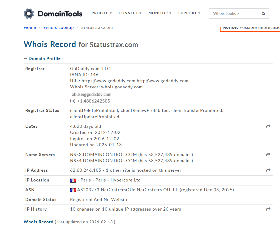
Task: Click the Whois Server whois.godaddy.com text
Action: tap(106, 87)
